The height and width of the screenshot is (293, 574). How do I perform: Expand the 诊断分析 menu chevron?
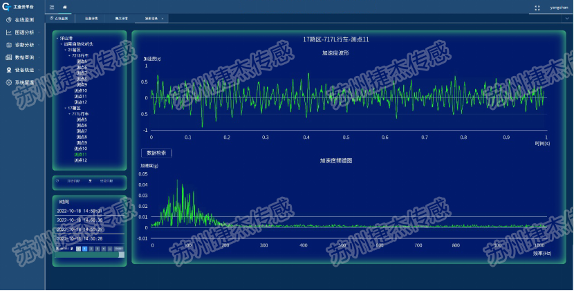[39, 45]
